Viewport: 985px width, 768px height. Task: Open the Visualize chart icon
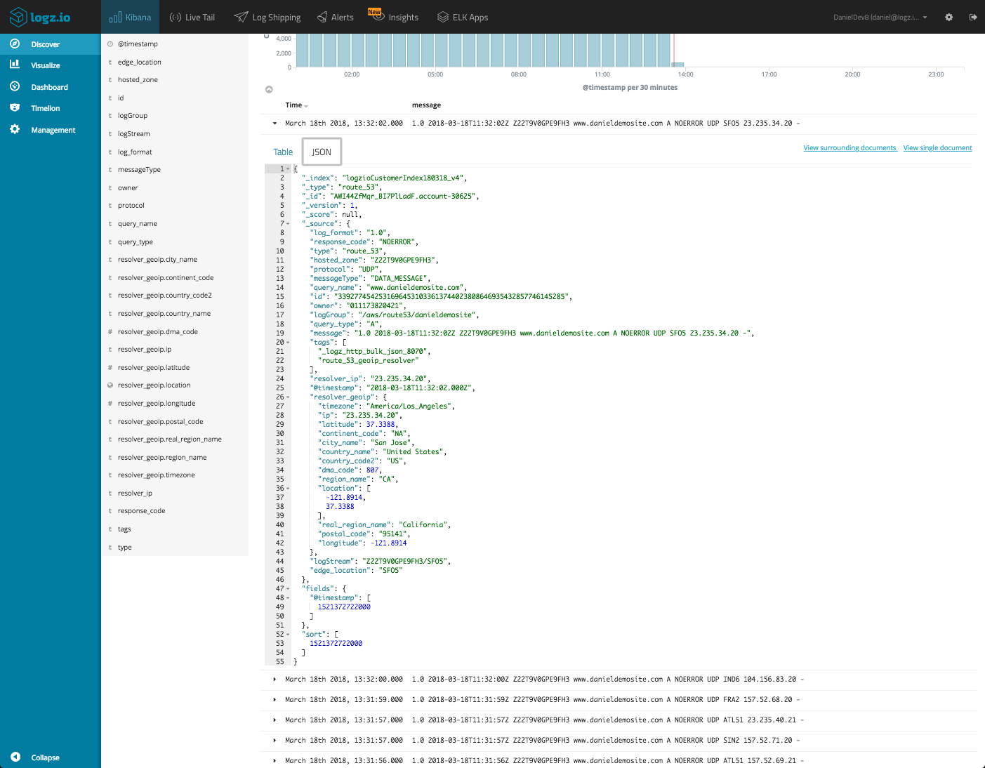pyautogui.click(x=15, y=65)
